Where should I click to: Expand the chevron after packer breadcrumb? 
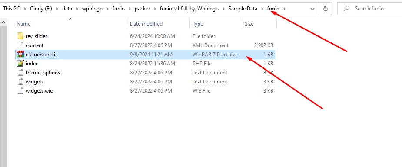click(x=155, y=9)
